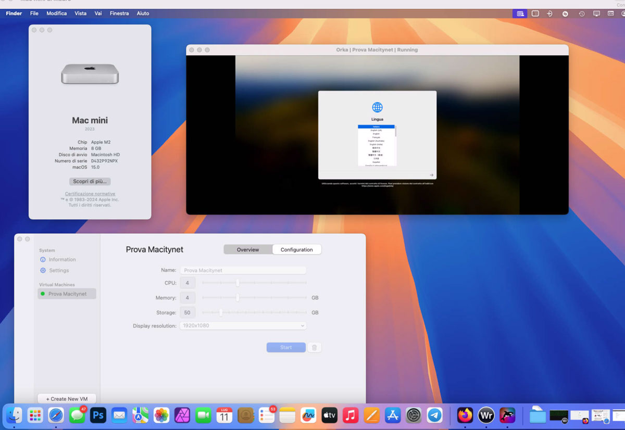The height and width of the screenshot is (430, 625).
Task: Open Firefox from the Dock
Action: pyautogui.click(x=464, y=415)
